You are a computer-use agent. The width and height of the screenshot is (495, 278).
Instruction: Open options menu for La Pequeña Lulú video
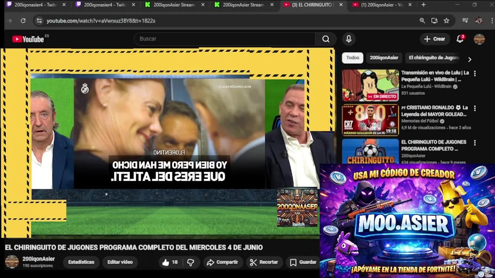pos(475,73)
